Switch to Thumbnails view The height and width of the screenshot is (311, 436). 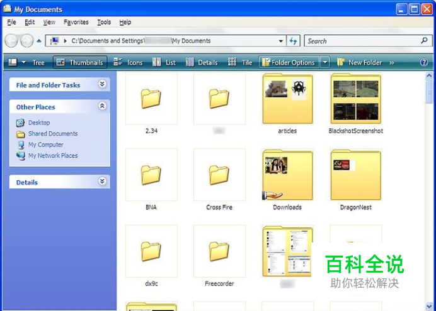point(80,62)
